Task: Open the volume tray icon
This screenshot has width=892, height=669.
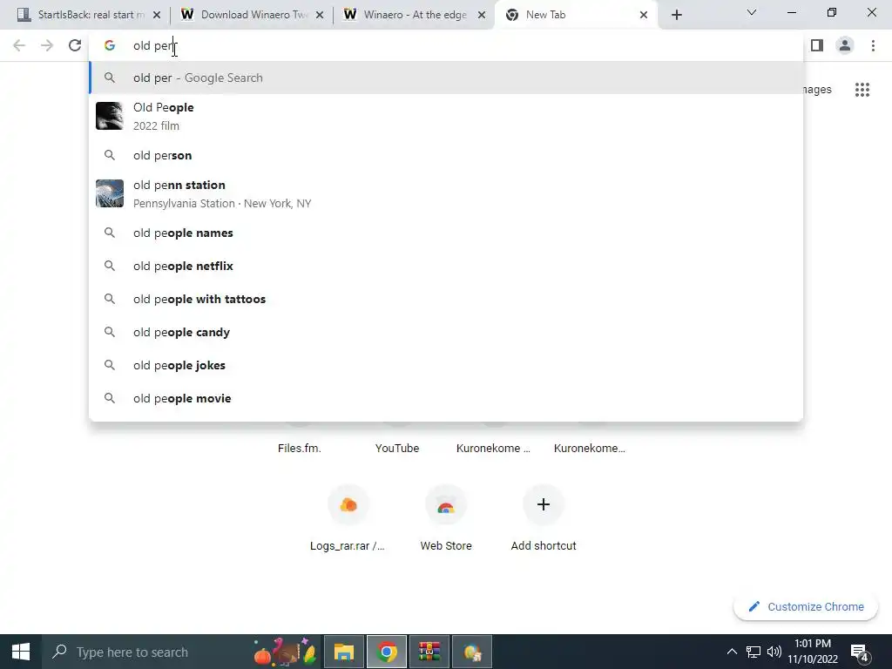Action: pos(774,652)
